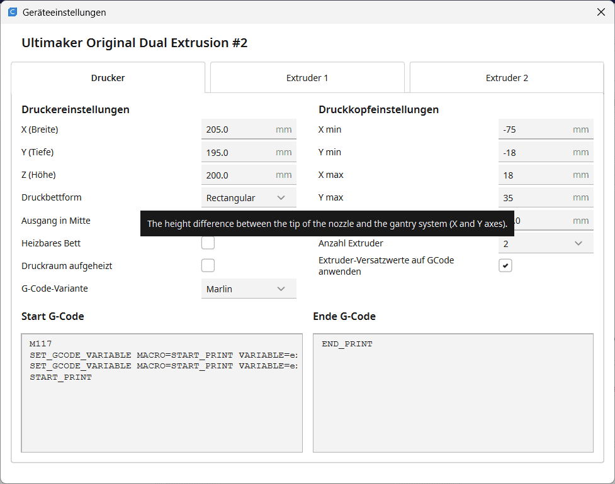The image size is (615, 484).
Task: Click the Druckkopfeinstellungen heading
Action: (378, 109)
